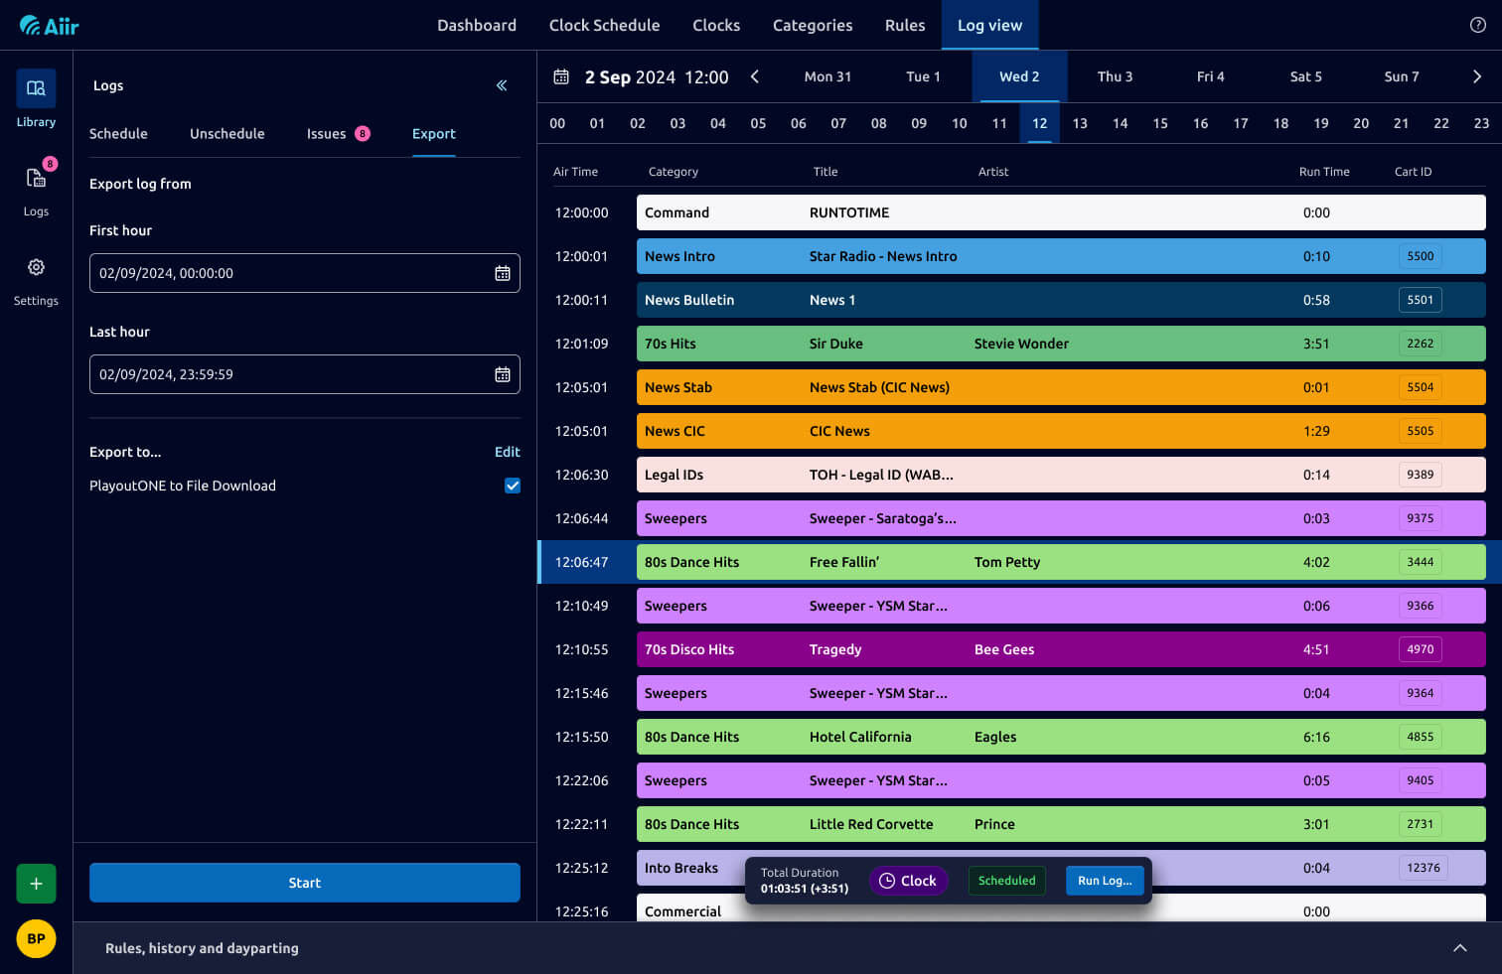Open the Dashboard menu
The image size is (1502, 974).
coord(477,25)
